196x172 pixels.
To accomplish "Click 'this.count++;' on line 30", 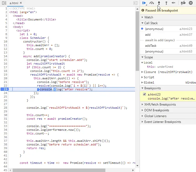I will (x=38, y=115).
